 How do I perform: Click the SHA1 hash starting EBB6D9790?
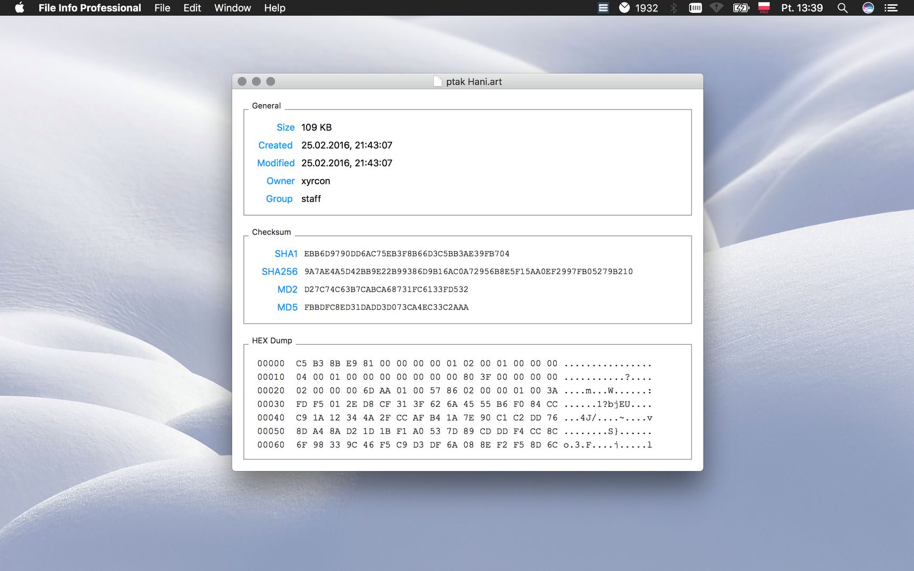pyautogui.click(x=407, y=254)
